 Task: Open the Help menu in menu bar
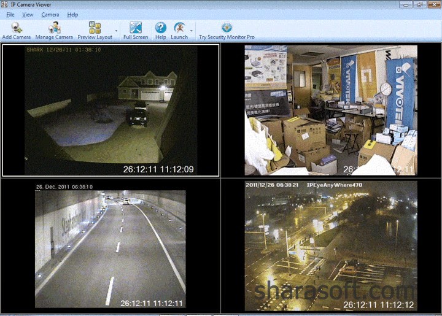[x=72, y=15]
